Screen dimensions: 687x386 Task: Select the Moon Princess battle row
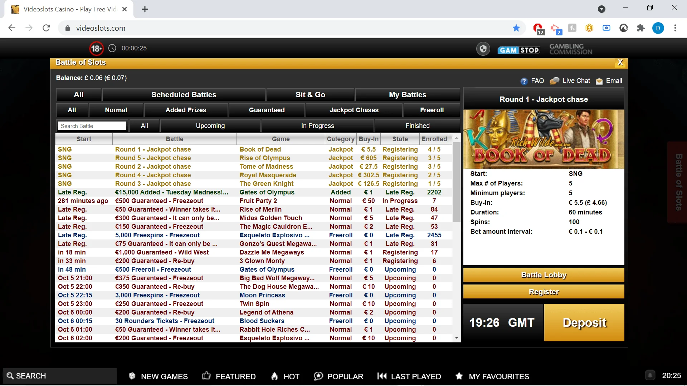point(254,295)
